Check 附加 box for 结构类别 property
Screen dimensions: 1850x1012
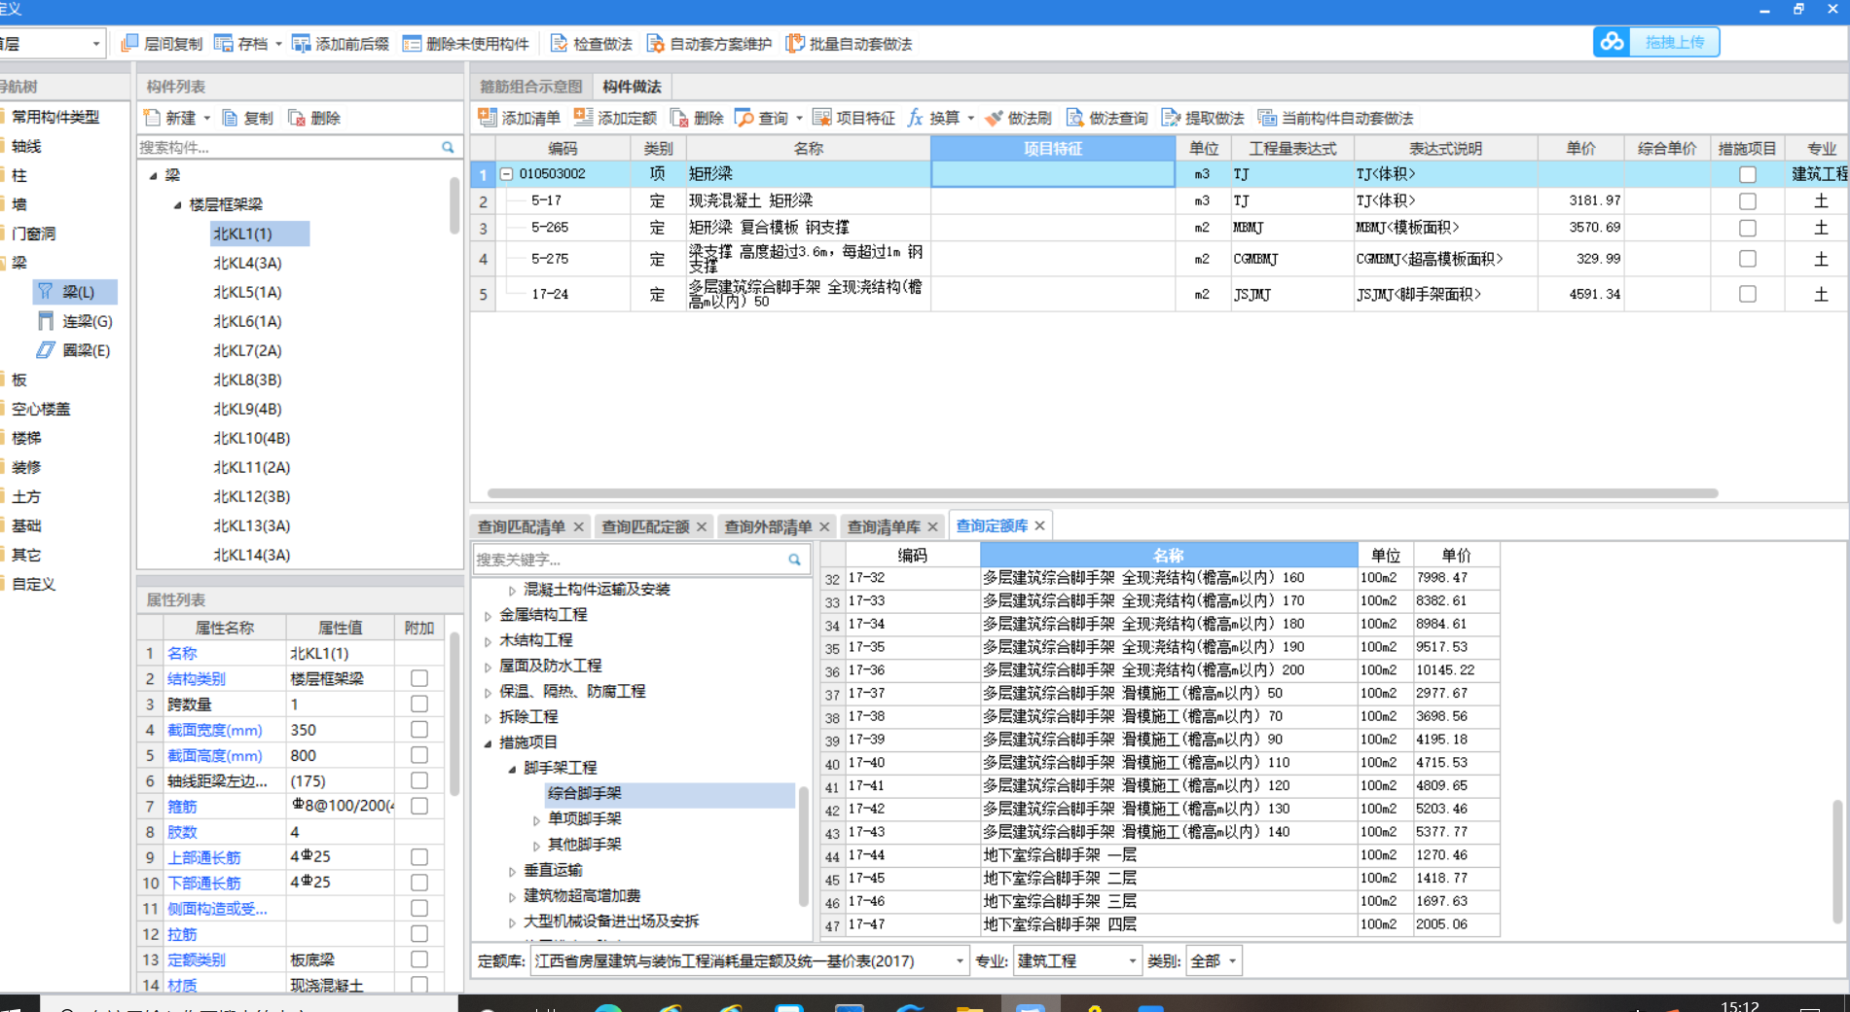pyautogui.click(x=419, y=678)
